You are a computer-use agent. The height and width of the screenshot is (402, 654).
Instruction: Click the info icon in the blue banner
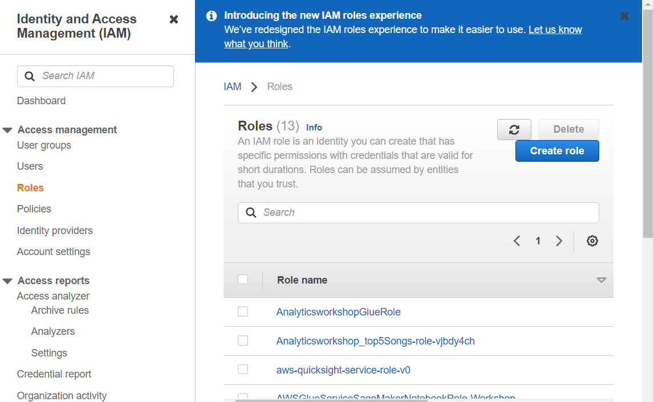point(212,16)
